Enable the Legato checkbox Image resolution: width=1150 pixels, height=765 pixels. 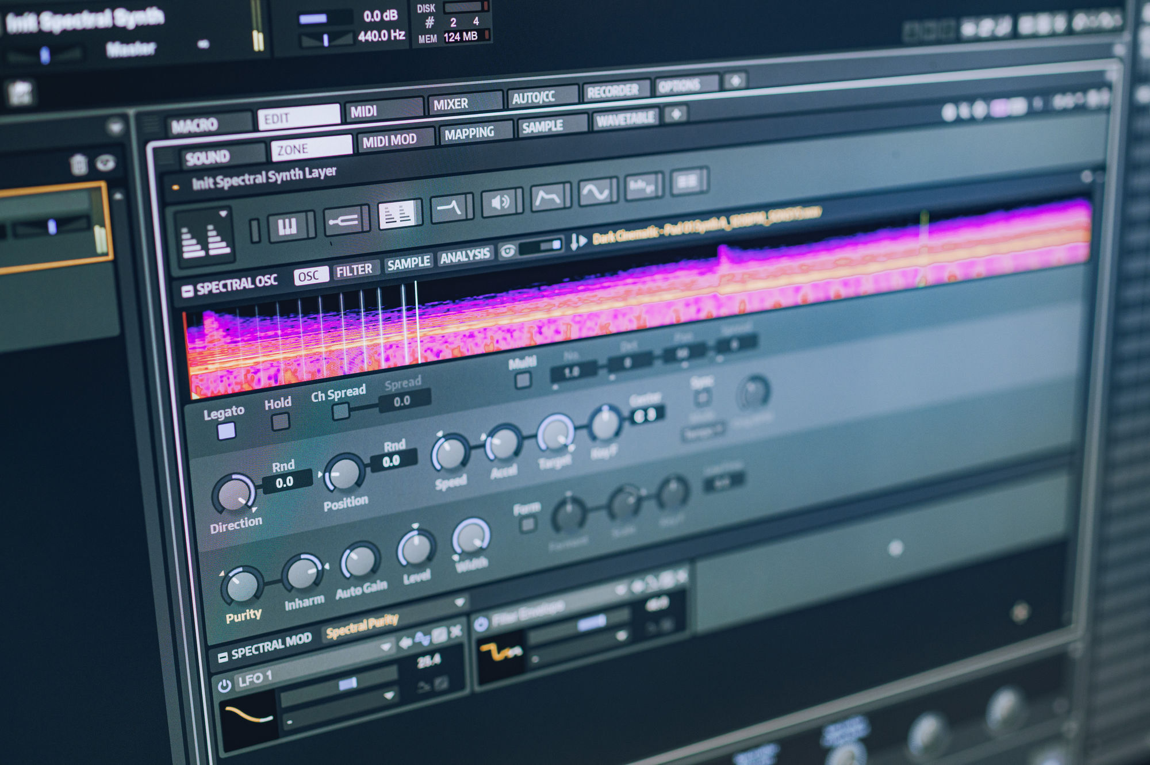227,430
